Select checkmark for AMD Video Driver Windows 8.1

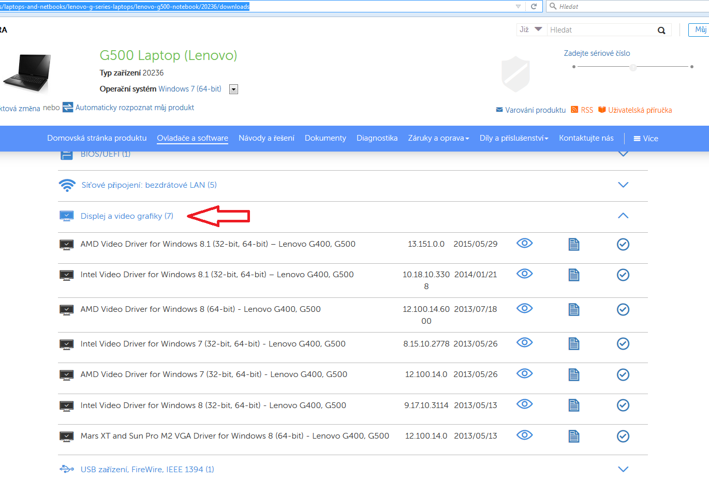(x=623, y=244)
